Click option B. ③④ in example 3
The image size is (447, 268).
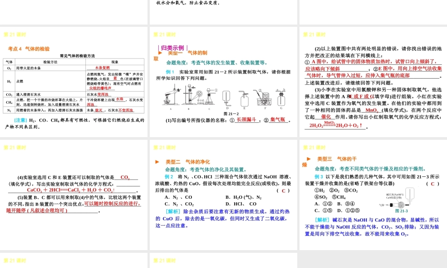click(346, 204)
